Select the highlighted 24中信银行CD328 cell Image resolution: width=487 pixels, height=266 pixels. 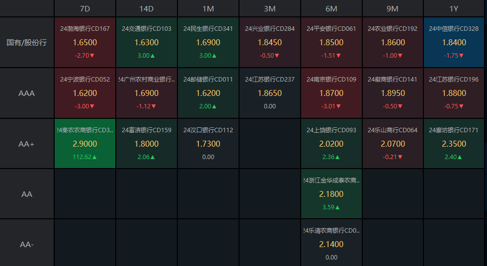454,42
